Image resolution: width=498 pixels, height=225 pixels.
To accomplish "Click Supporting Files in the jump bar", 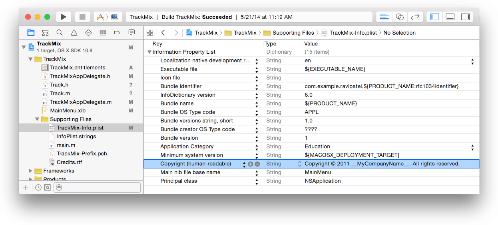I will (x=288, y=33).
